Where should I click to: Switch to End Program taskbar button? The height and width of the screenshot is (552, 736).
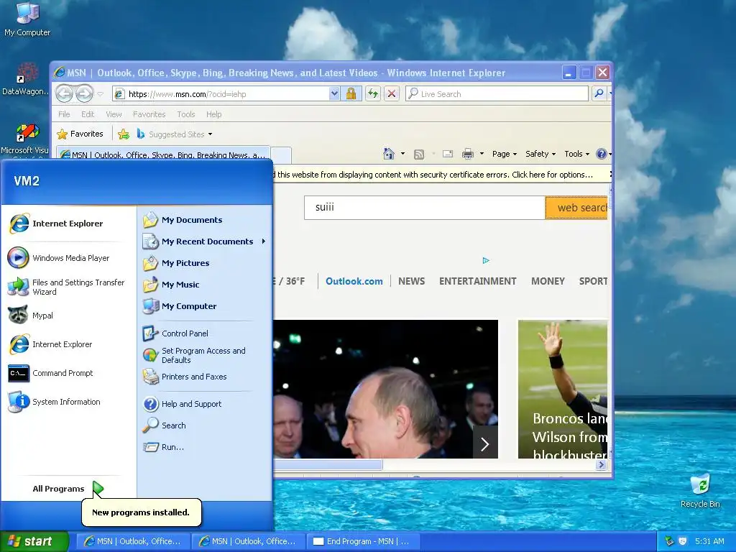[363, 541]
